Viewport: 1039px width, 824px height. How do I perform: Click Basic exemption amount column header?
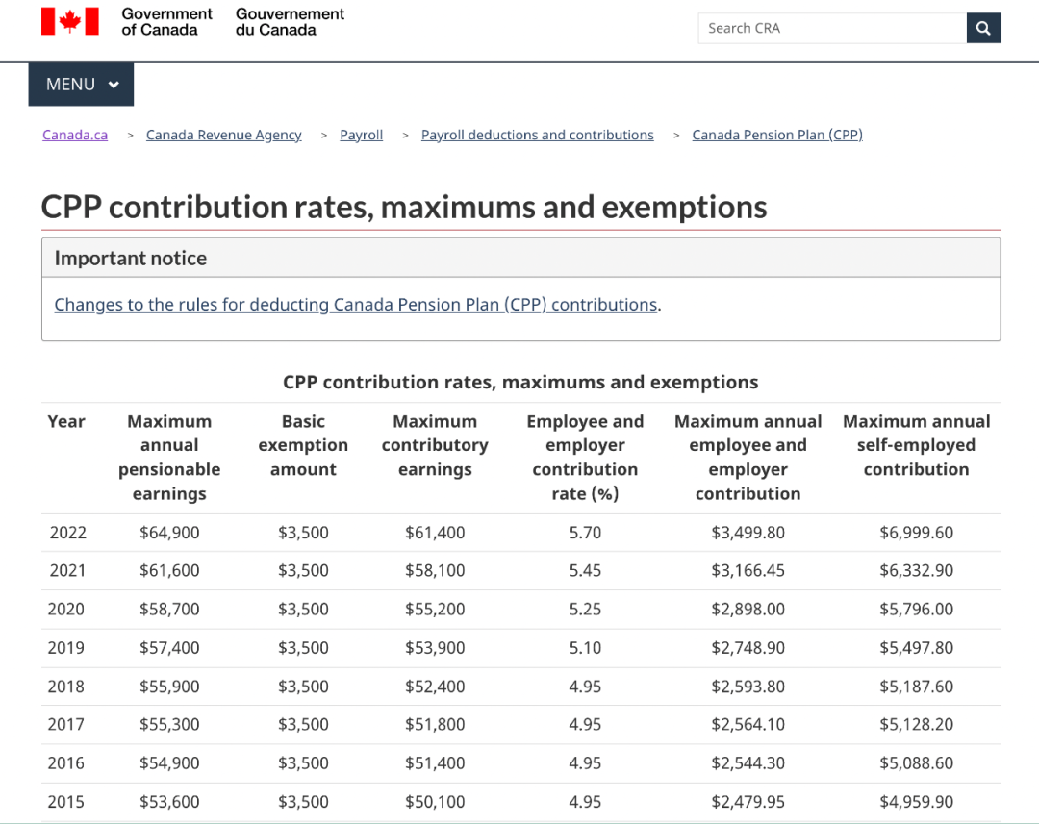[303, 445]
